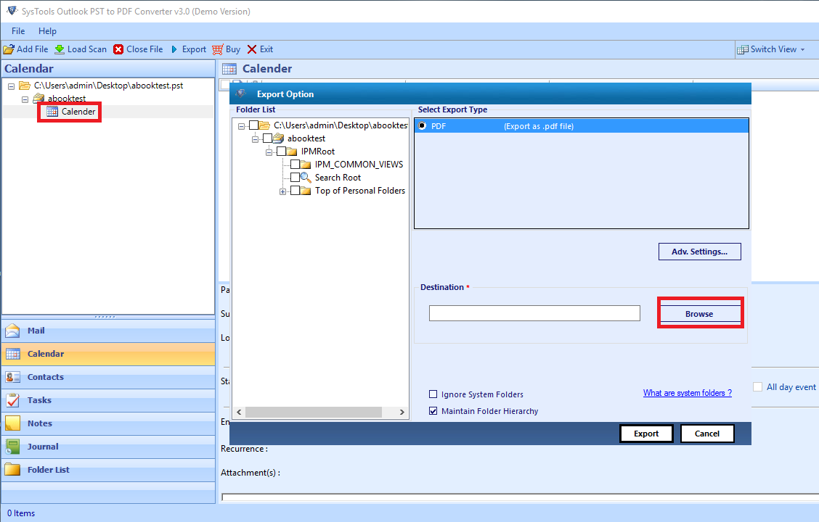
Task: Click the Search Root magnifier icon
Action: tap(306, 178)
